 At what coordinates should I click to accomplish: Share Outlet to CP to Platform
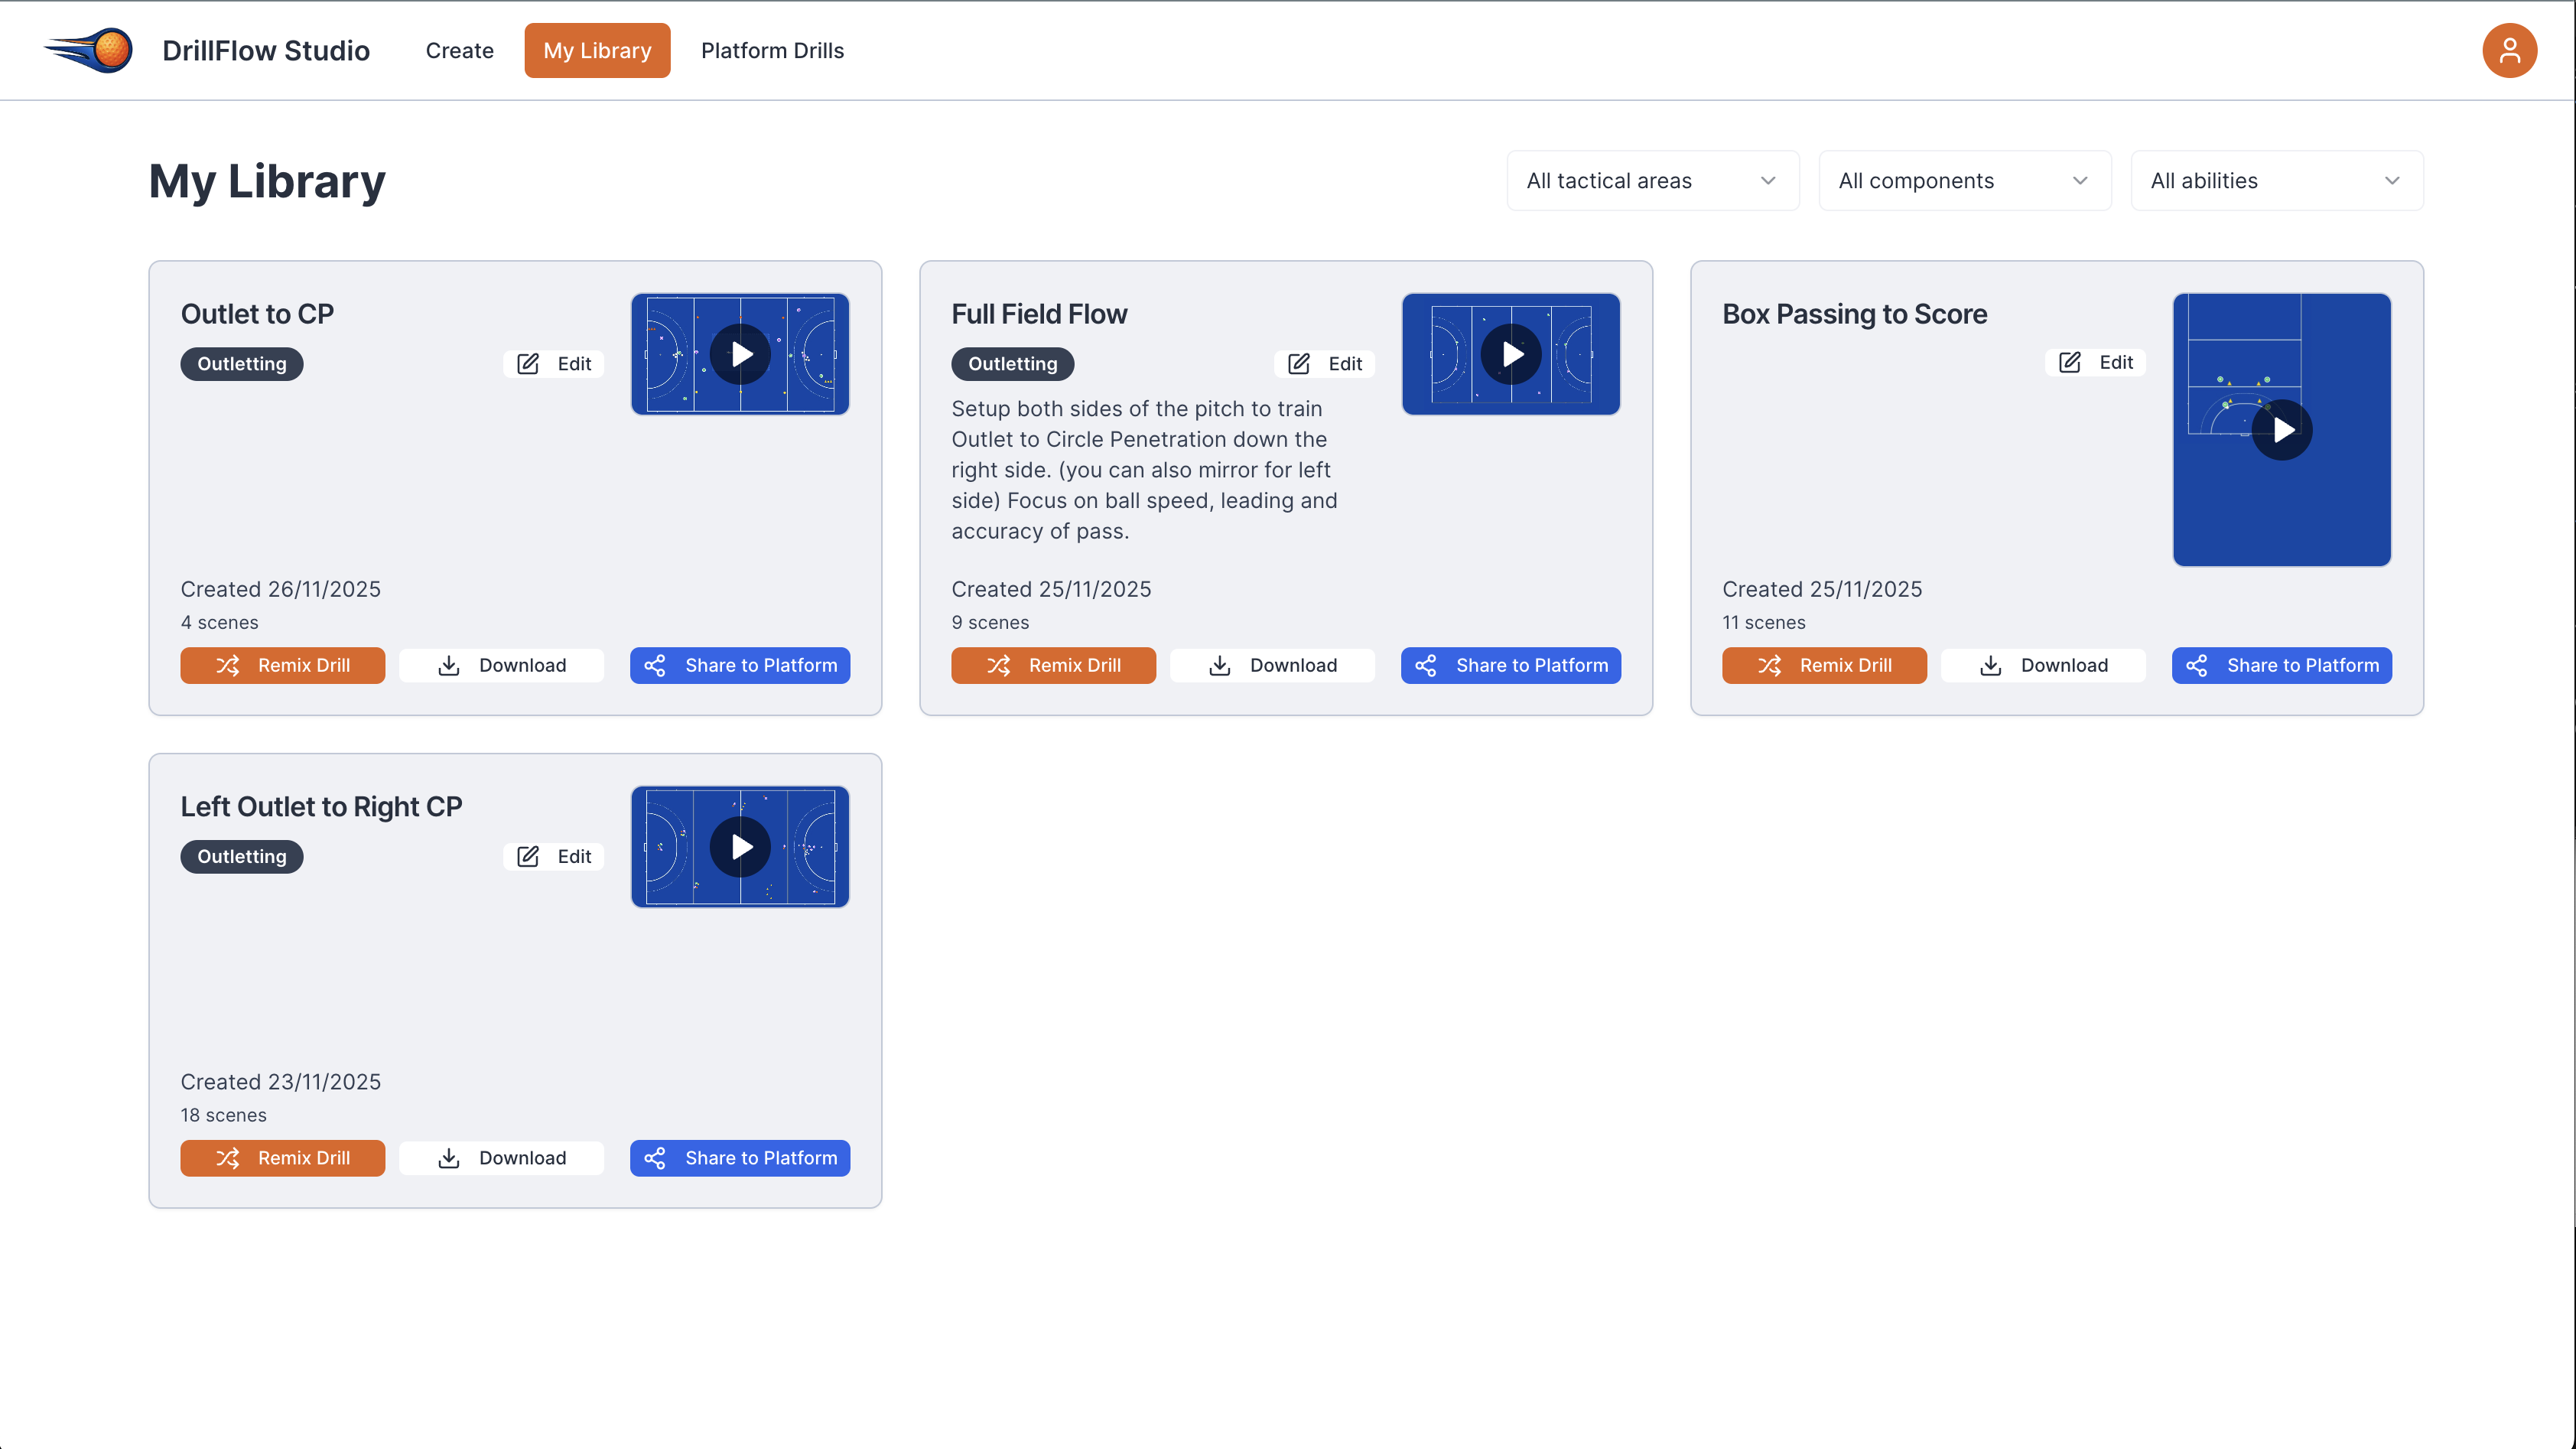[740, 665]
